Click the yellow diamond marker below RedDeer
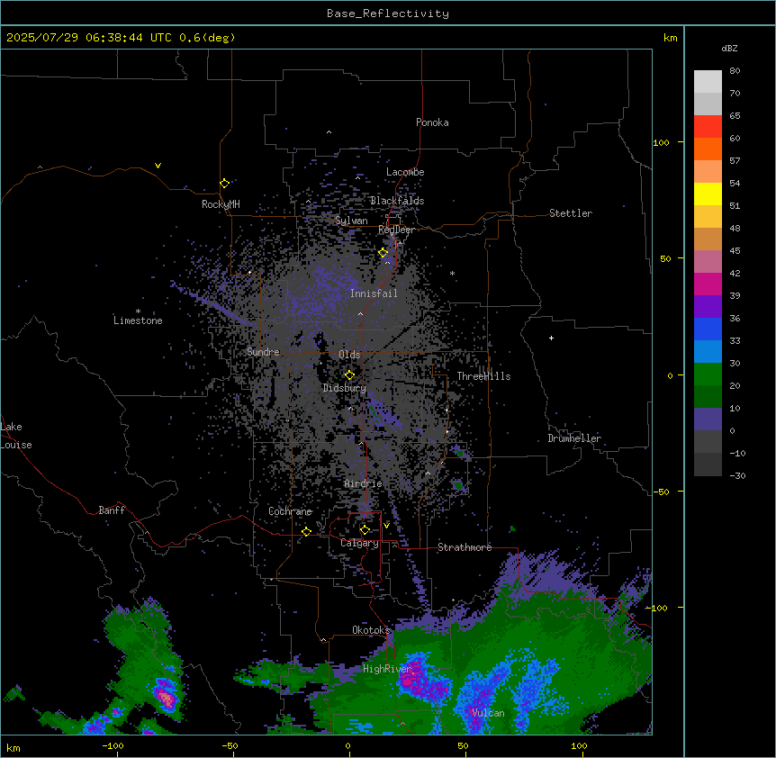 [383, 252]
